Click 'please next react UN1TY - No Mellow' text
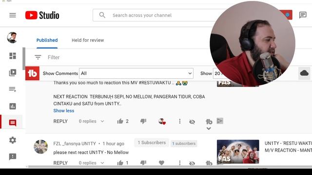The width and height of the screenshot is (312, 175). click(91, 152)
